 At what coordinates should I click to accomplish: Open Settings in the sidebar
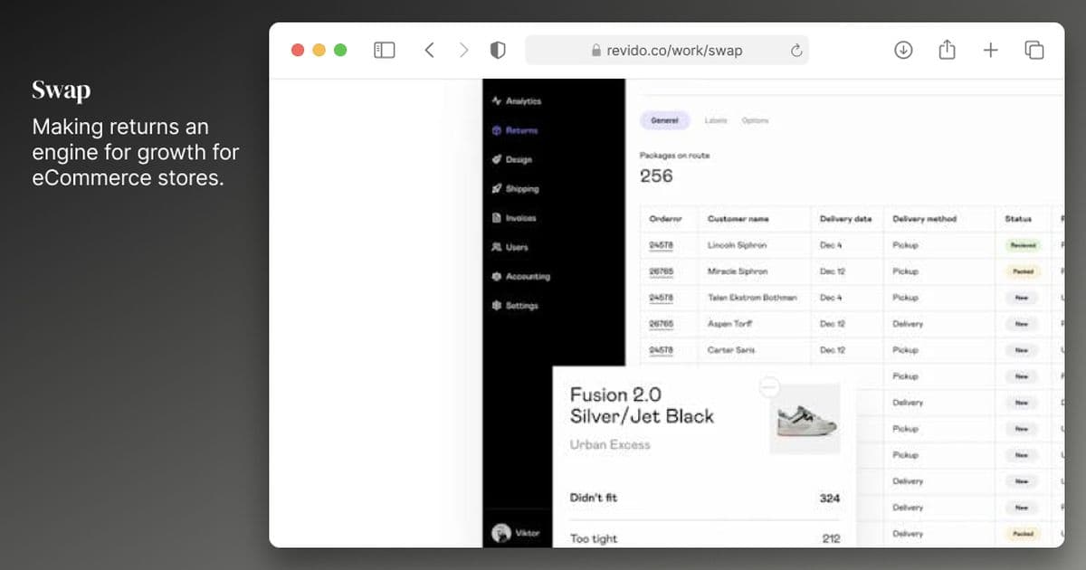515,306
